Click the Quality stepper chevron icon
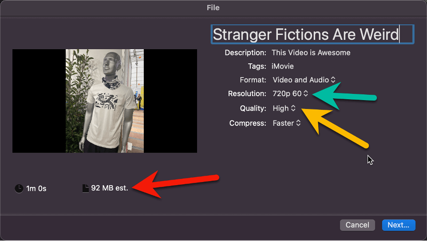Image resolution: width=427 pixels, height=241 pixels. pos(293,108)
